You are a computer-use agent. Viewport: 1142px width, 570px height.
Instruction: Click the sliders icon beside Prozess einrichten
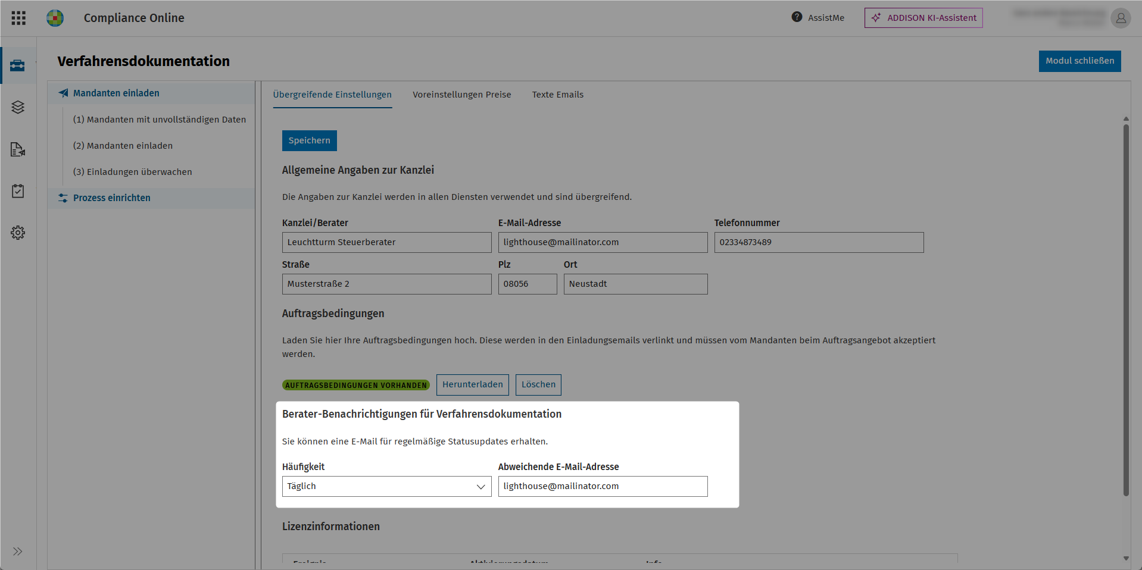pos(63,198)
